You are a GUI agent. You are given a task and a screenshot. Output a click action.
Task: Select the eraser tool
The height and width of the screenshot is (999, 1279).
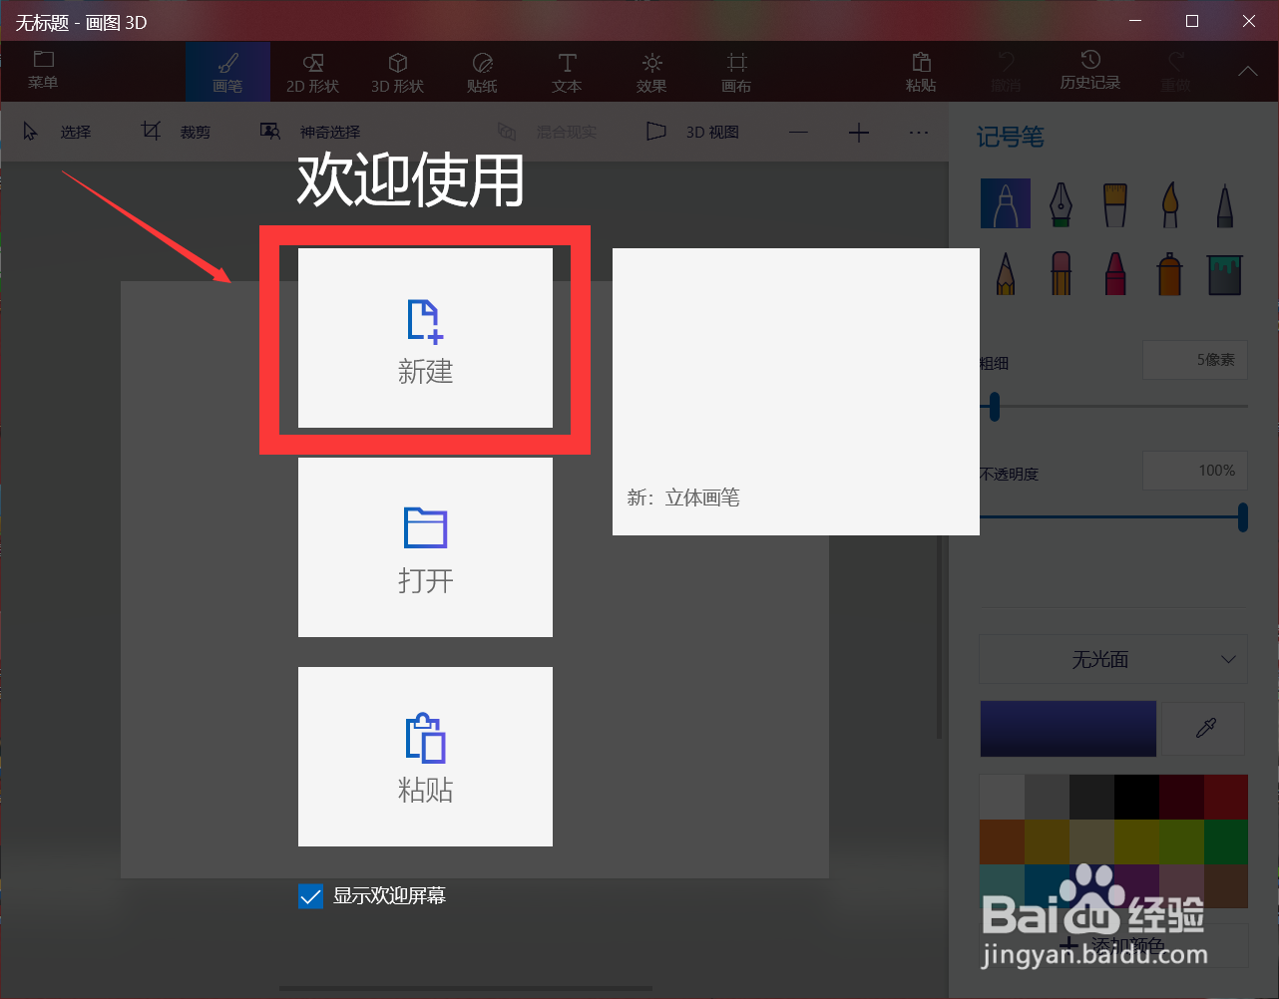pos(1060,274)
